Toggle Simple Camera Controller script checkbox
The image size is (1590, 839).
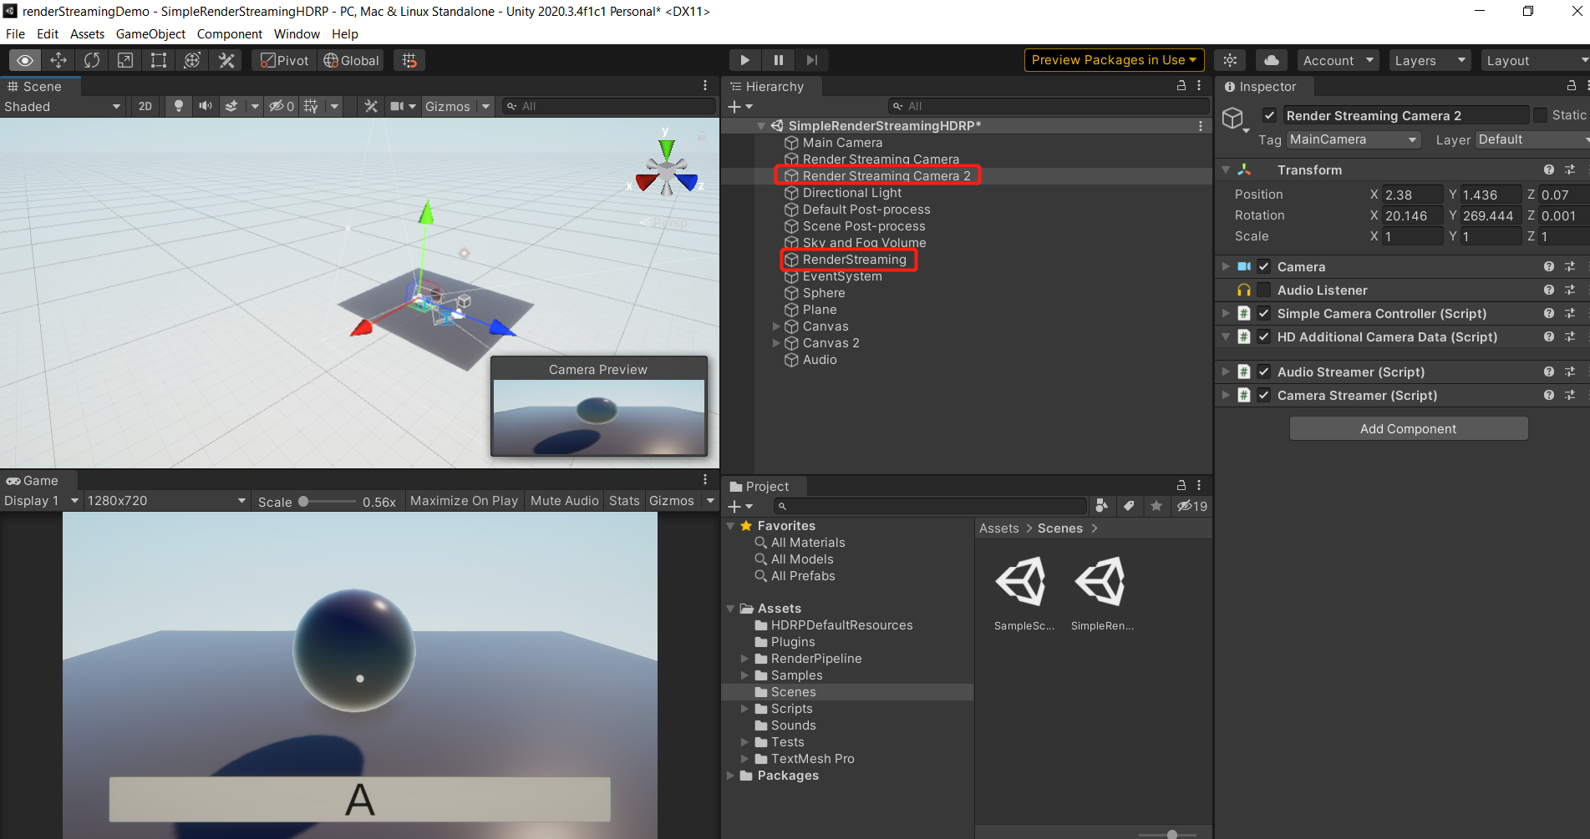point(1264,313)
